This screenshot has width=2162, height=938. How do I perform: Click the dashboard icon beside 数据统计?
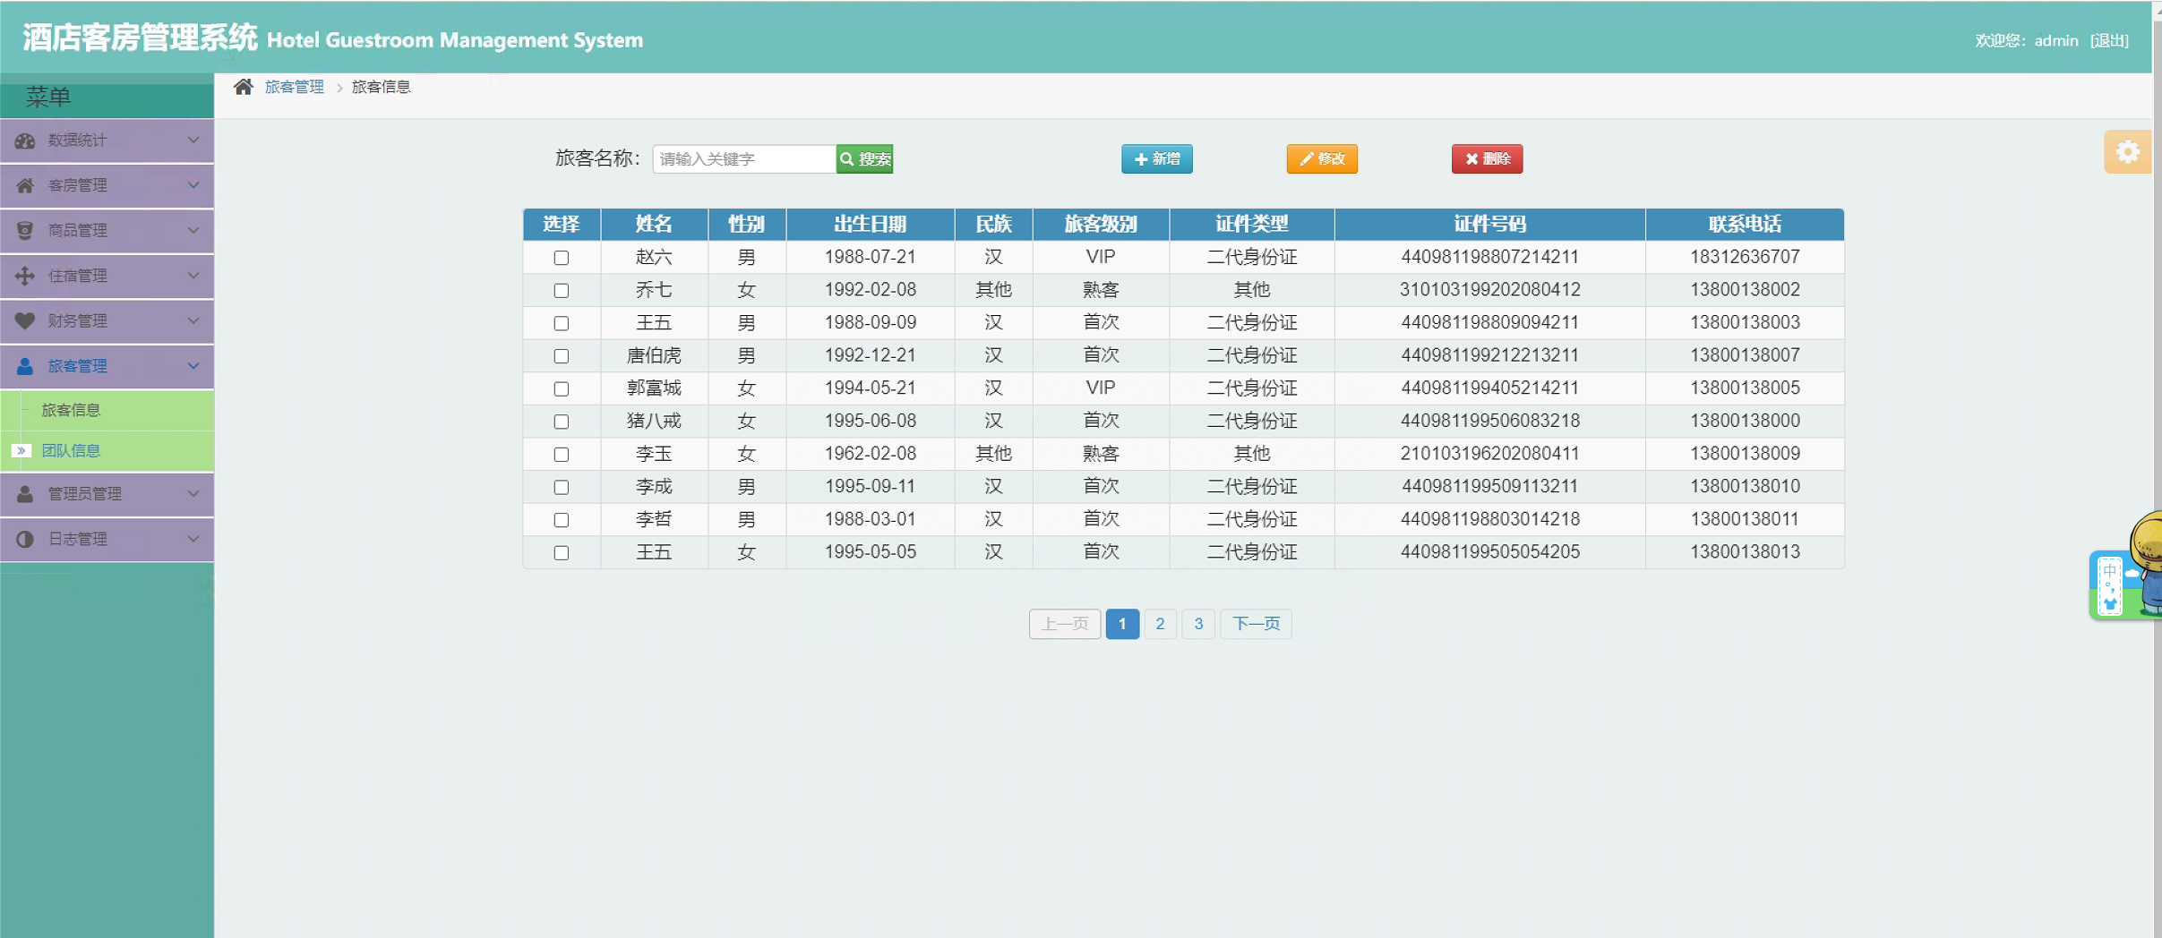pyautogui.click(x=25, y=141)
